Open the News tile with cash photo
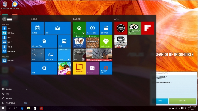198x111 pixels. pos(99,55)
